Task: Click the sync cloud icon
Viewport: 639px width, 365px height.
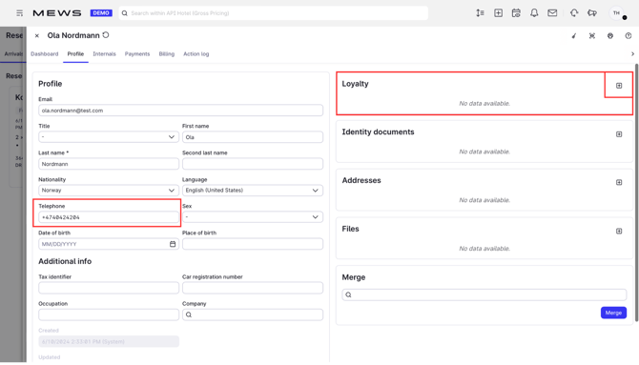Action: click(574, 13)
